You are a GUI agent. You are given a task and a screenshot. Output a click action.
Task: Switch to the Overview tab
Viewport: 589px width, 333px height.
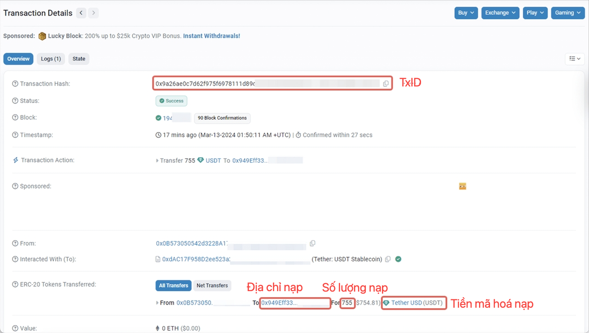pyautogui.click(x=18, y=59)
